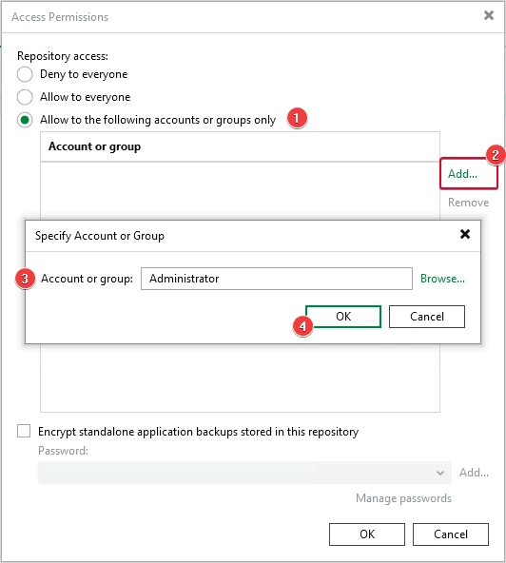Click the Account or group input field
Screen dimensions: 506x563
(x=277, y=279)
